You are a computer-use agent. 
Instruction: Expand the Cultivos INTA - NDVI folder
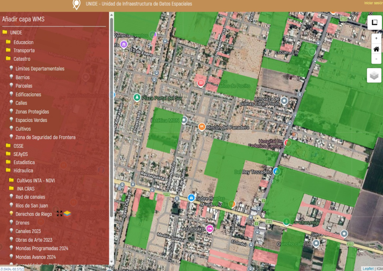[11, 180]
